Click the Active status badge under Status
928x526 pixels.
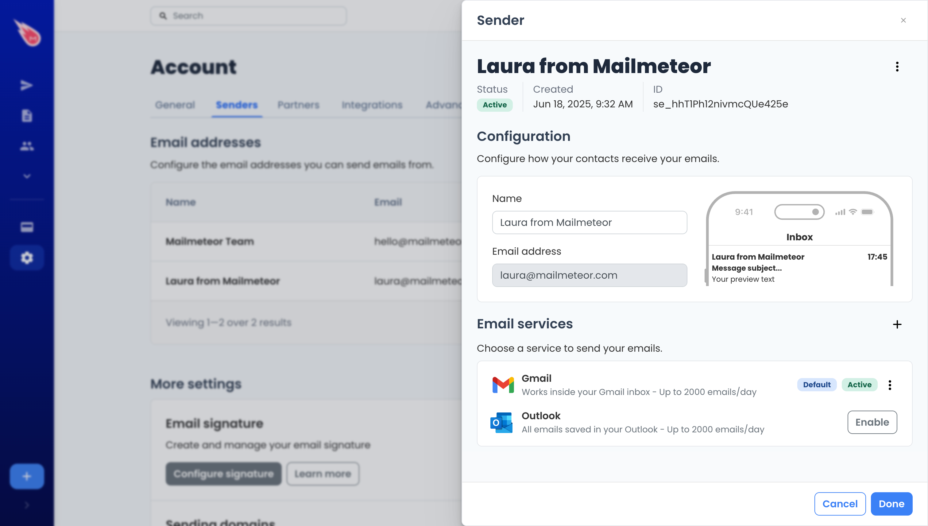point(494,105)
